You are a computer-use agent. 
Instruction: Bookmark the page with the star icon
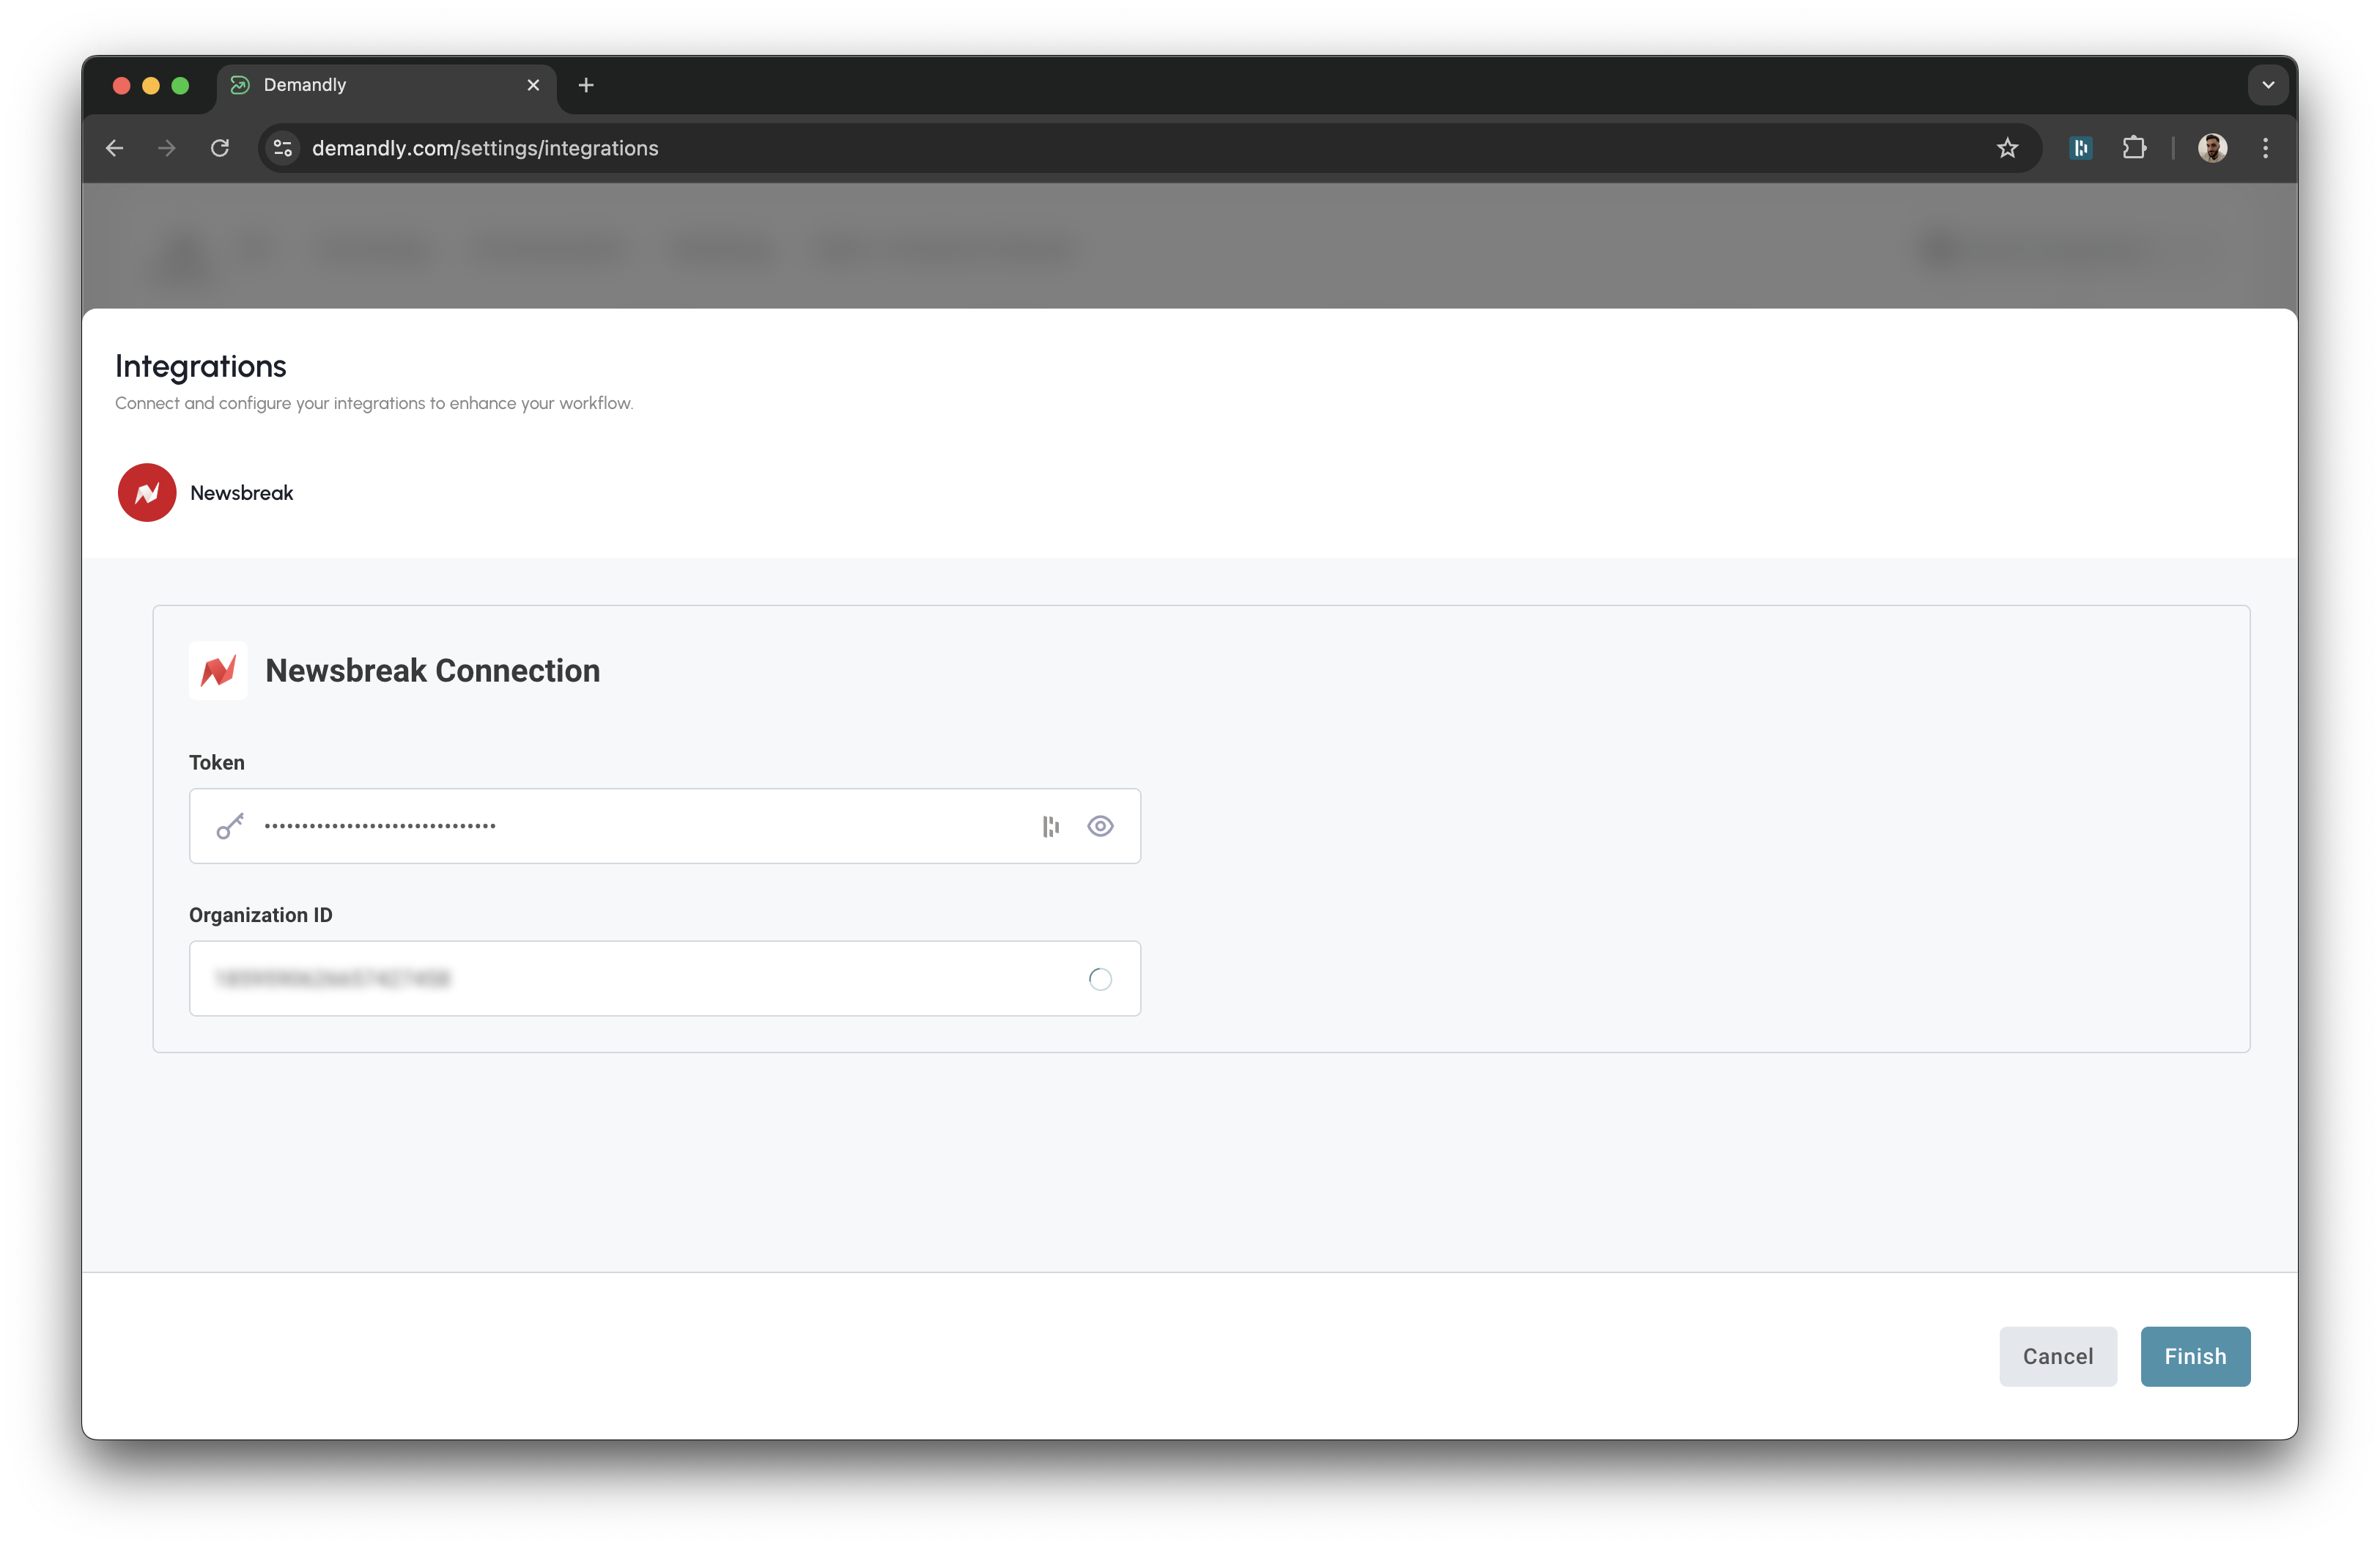(2008, 147)
